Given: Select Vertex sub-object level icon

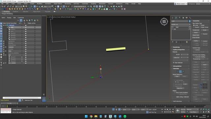Looking at the screenshot, I should 178,72.
